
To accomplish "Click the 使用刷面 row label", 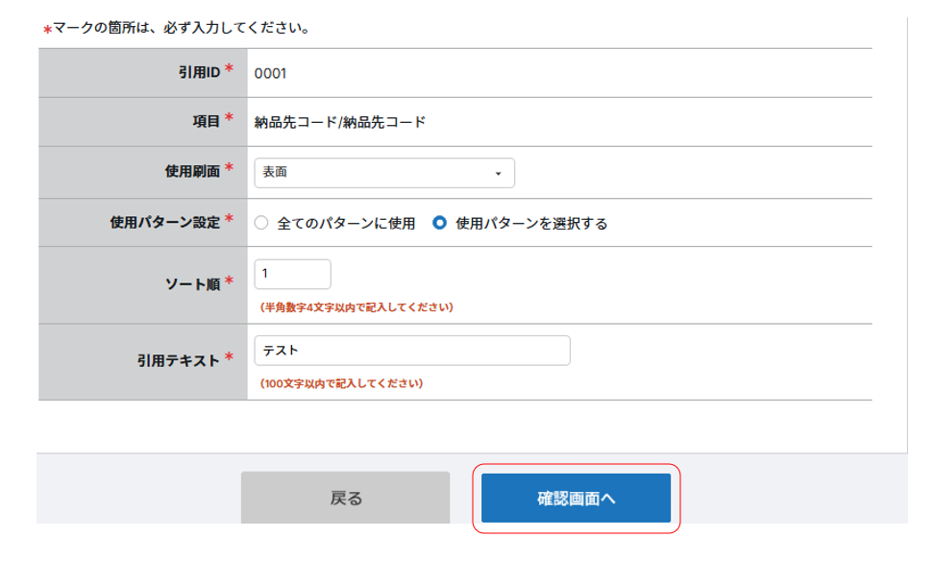I will point(192,172).
